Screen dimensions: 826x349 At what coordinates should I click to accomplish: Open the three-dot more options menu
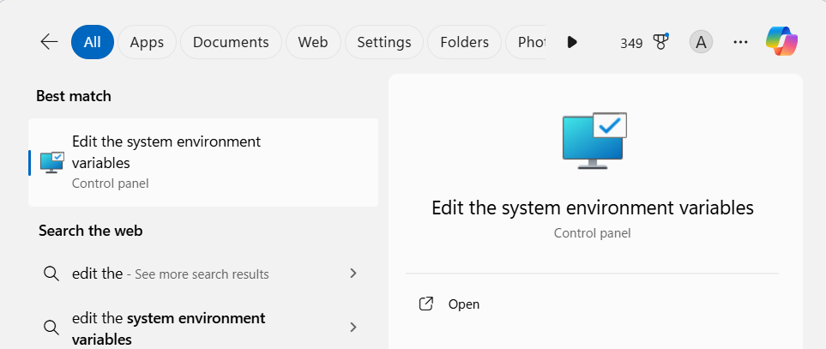[740, 42]
